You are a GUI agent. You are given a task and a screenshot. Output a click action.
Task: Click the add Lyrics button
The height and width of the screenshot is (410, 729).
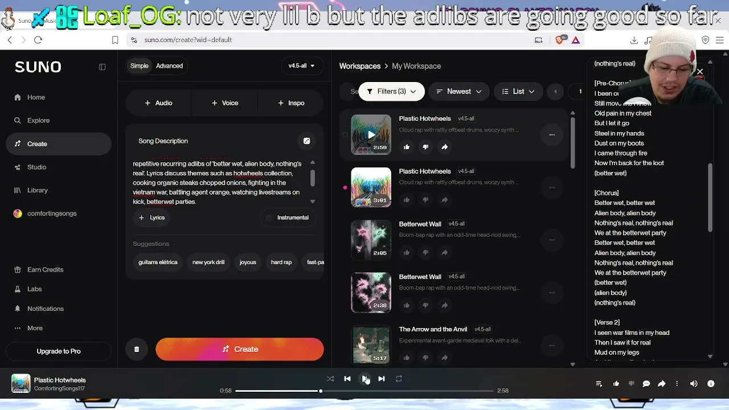point(152,218)
